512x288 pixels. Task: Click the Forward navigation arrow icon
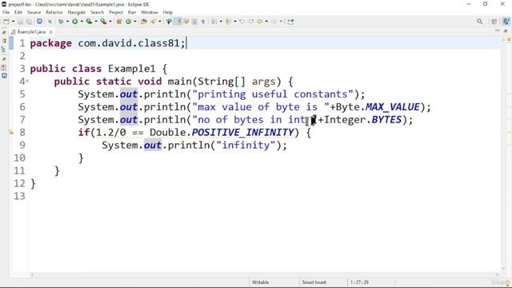click(x=274, y=22)
